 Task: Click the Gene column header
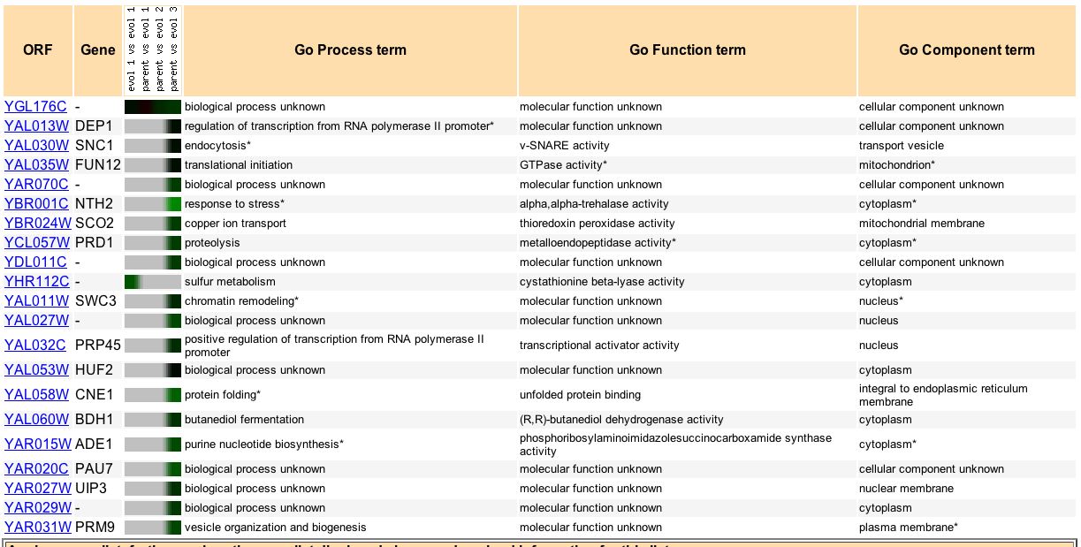point(97,50)
